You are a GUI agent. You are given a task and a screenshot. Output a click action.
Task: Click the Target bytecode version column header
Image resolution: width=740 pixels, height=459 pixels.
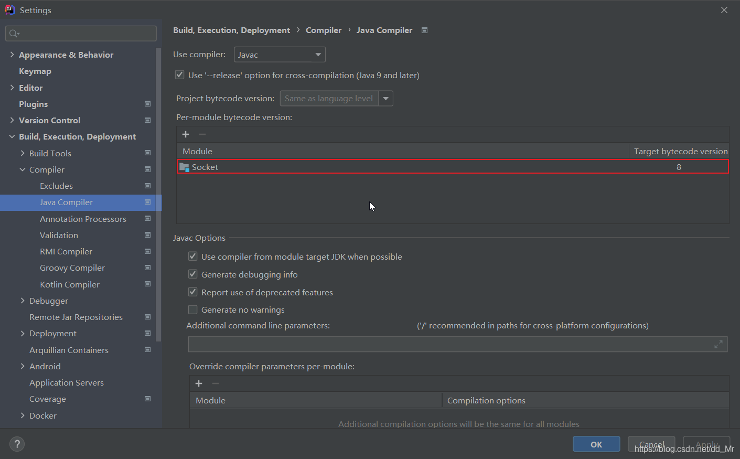680,151
